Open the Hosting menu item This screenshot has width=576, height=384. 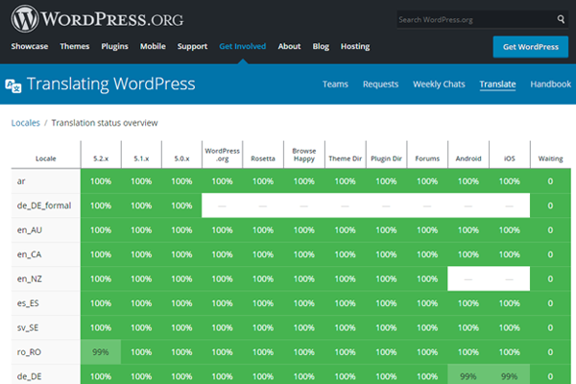click(x=355, y=46)
